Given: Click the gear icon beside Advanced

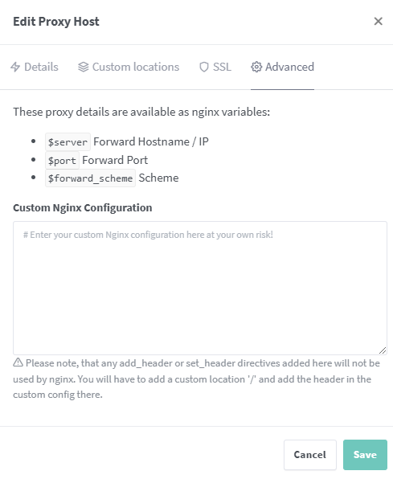Looking at the screenshot, I should (256, 67).
